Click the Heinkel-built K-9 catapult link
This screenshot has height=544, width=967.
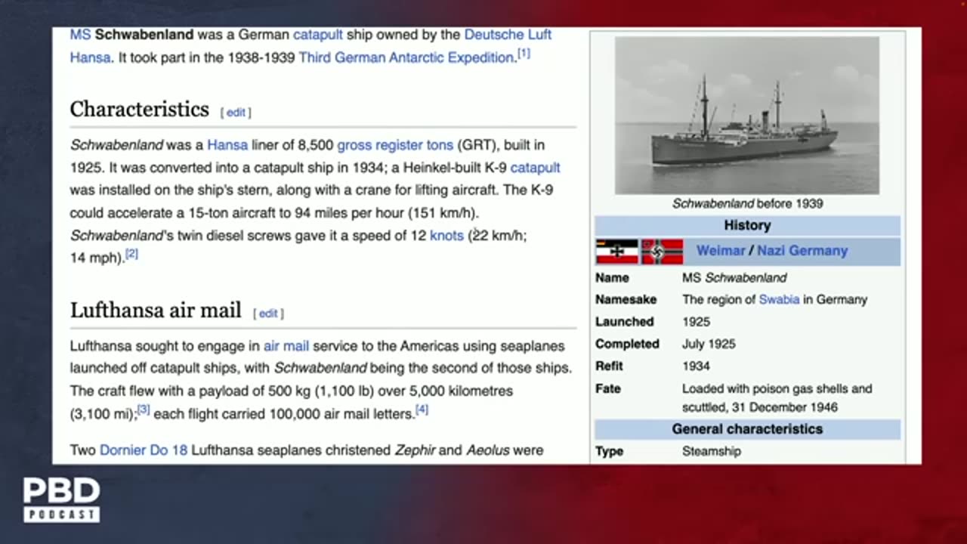pyautogui.click(x=535, y=168)
